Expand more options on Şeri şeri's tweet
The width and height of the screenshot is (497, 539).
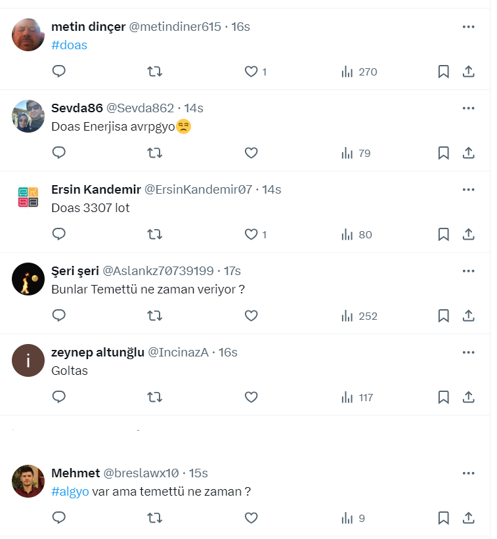pos(468,271)
